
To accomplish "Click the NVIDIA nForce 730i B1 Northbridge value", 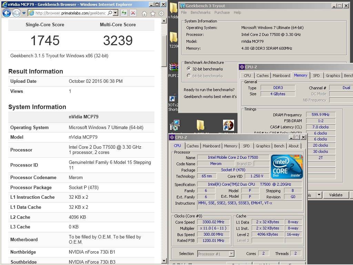I will point(92,252).
